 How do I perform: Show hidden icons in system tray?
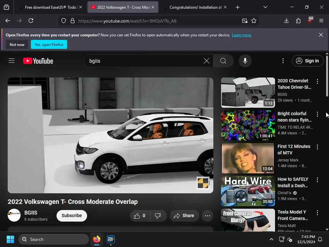pyautogui.click(x=271, y=239)
